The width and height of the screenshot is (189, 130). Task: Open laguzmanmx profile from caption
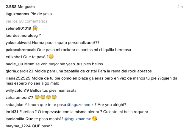tap(17, 14)
